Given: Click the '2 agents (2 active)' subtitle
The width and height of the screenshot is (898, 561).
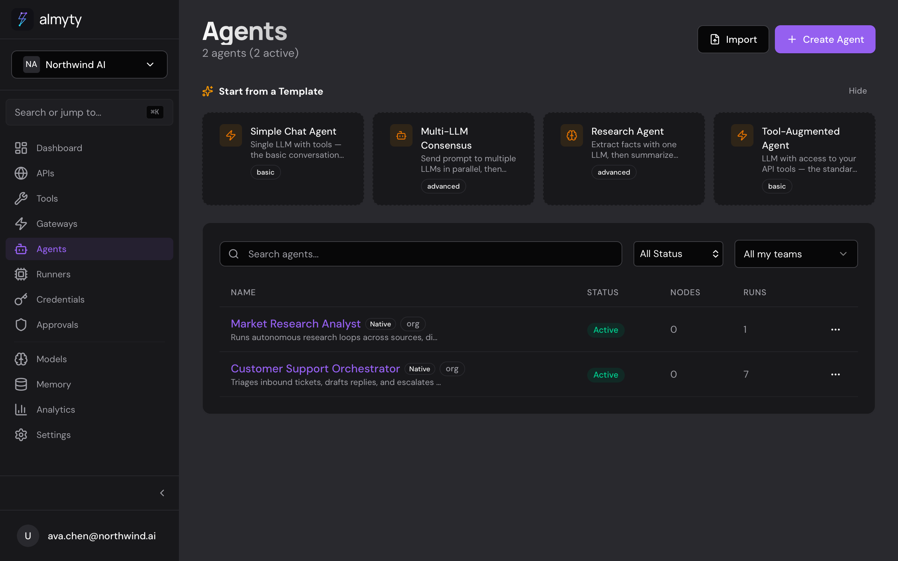Looking at the screenshot, I should click(x=250, y=53).
